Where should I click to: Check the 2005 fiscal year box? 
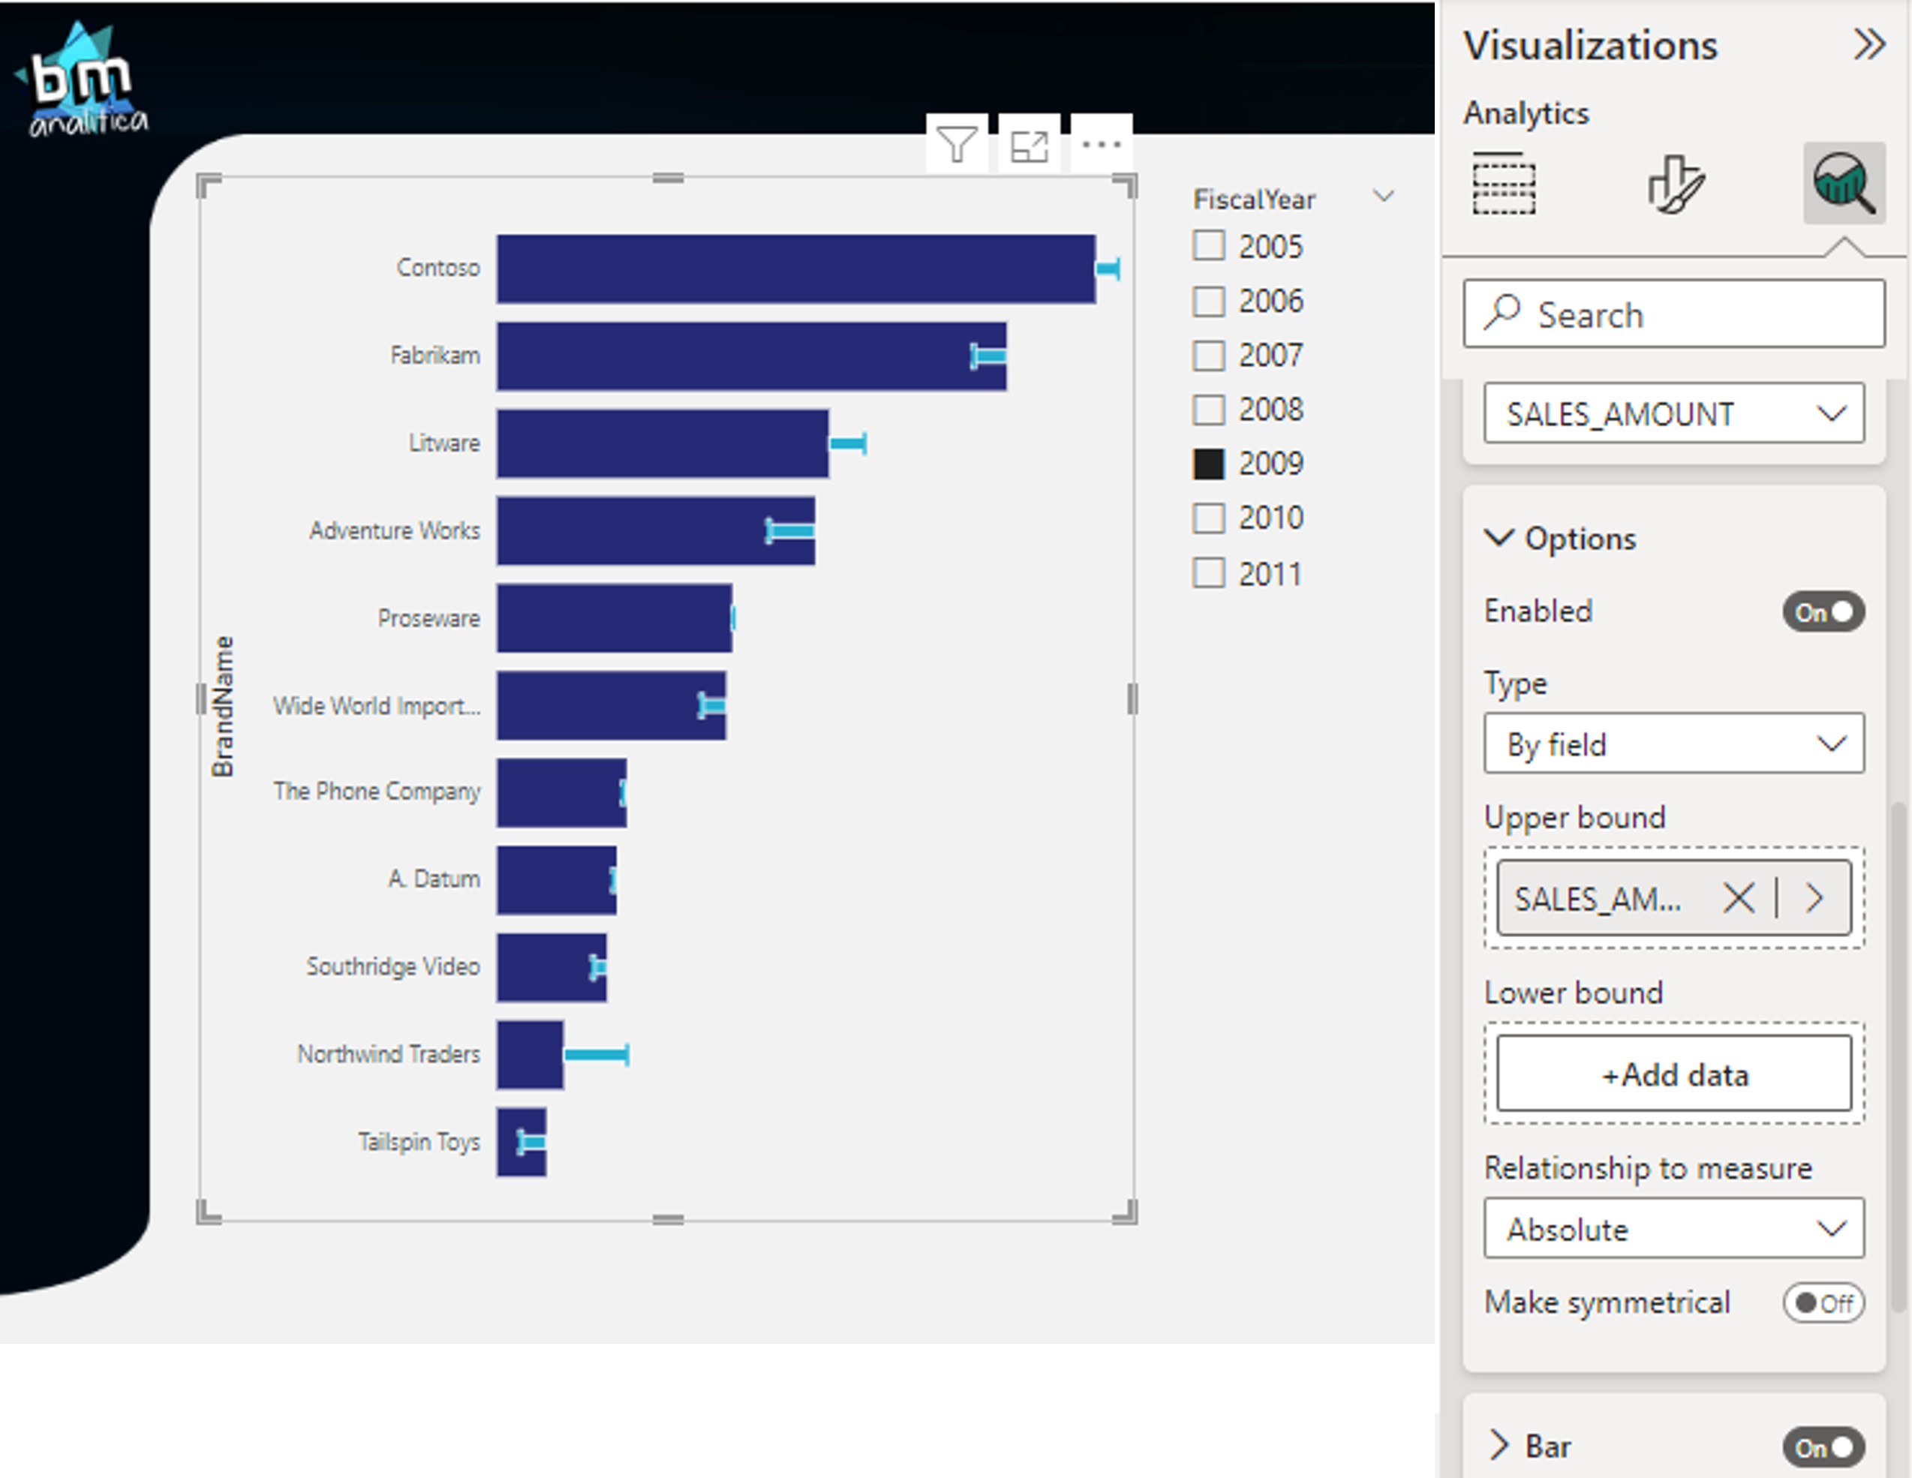click(1208, 246)
